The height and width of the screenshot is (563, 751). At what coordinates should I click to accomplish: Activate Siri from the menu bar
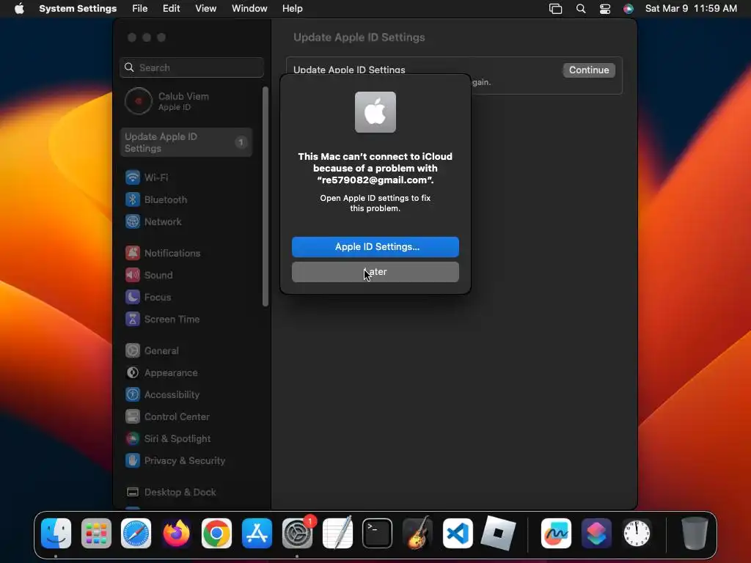pyautogui.click(x=629, y=9)
